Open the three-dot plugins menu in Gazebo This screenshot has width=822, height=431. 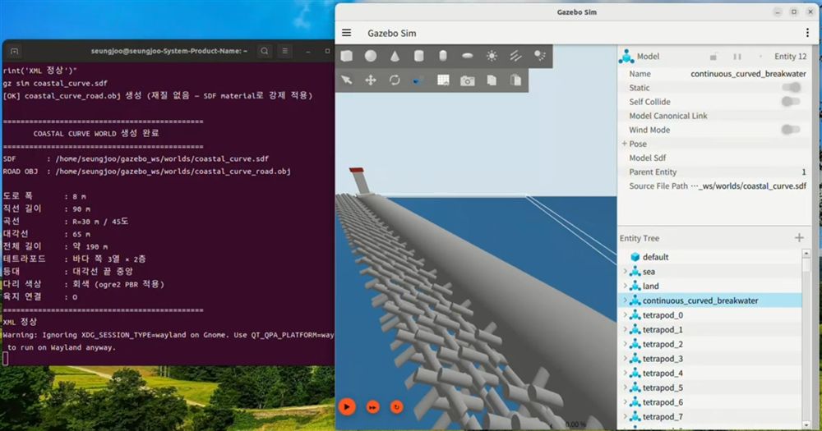point(807,33)
